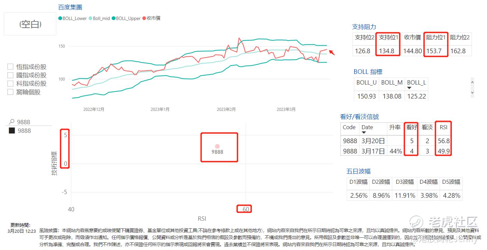The width and height of the screenshot is (487, 250).
Task: Select the 3月20日 date cell
Action: point(373,141)
